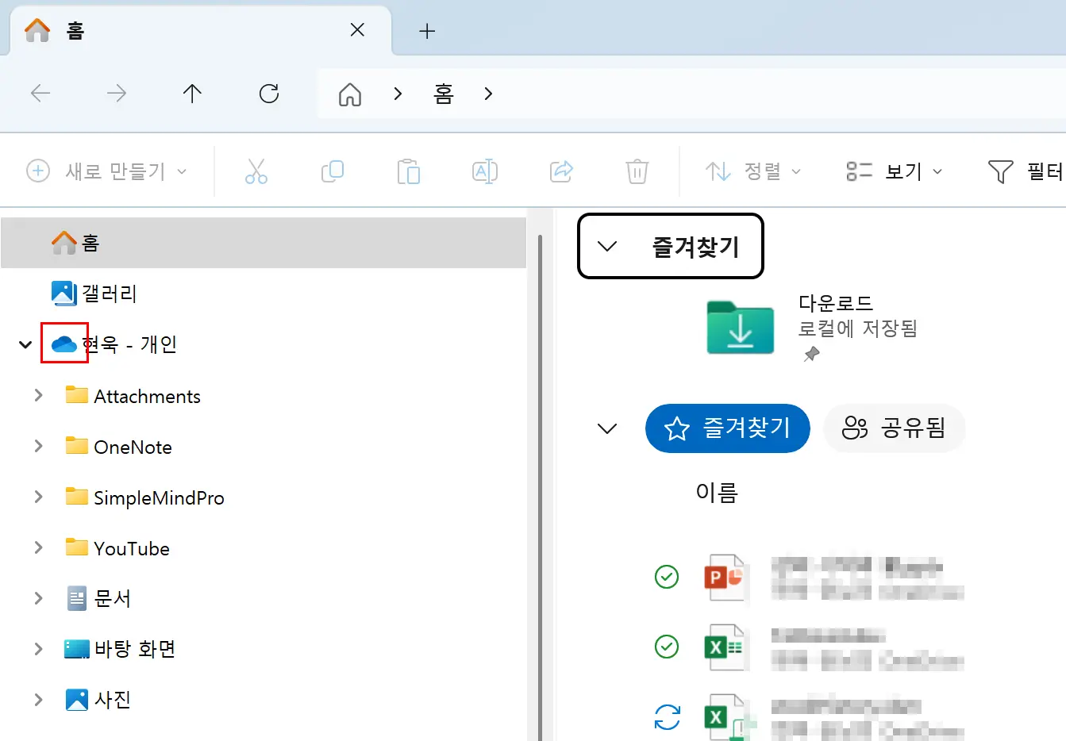
Task: Click the navigation pane scrollbar
Action: tap(540, 488)
